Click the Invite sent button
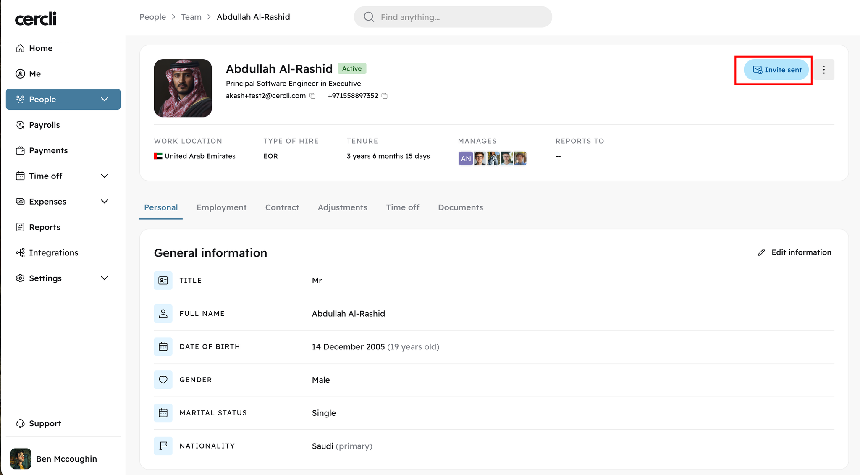The height and width of the screenshot is (475, 860). pos(776,70)
